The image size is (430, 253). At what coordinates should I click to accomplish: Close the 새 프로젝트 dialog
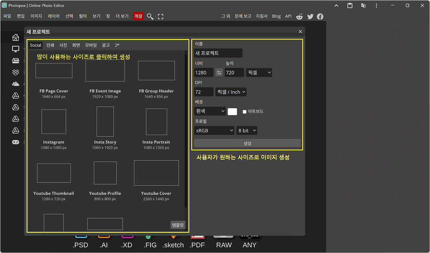pyautogui.click(x=300, y=32)
